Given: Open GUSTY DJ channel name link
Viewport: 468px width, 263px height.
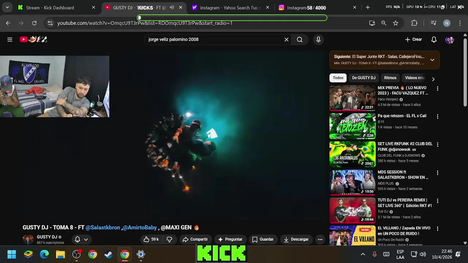Looking at the screenshot, I should 47,237.
